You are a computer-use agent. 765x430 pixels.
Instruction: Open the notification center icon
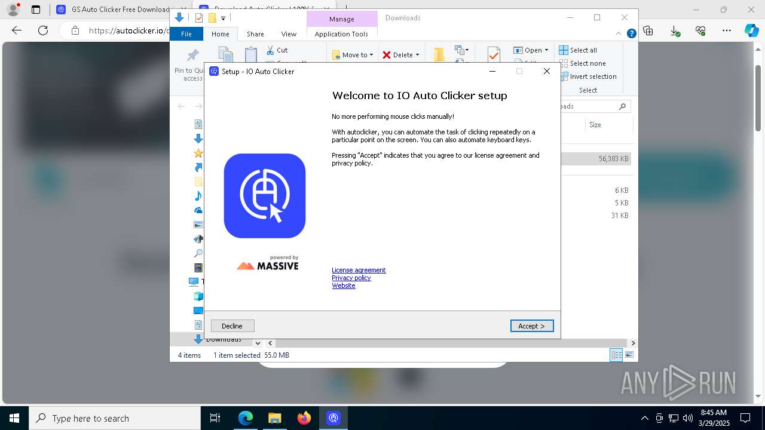coord(745,418)
